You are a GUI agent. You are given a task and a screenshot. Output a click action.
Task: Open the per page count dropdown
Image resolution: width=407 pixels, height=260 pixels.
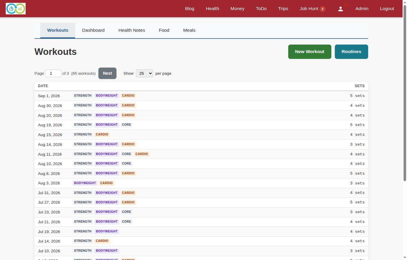click(144, 73)
